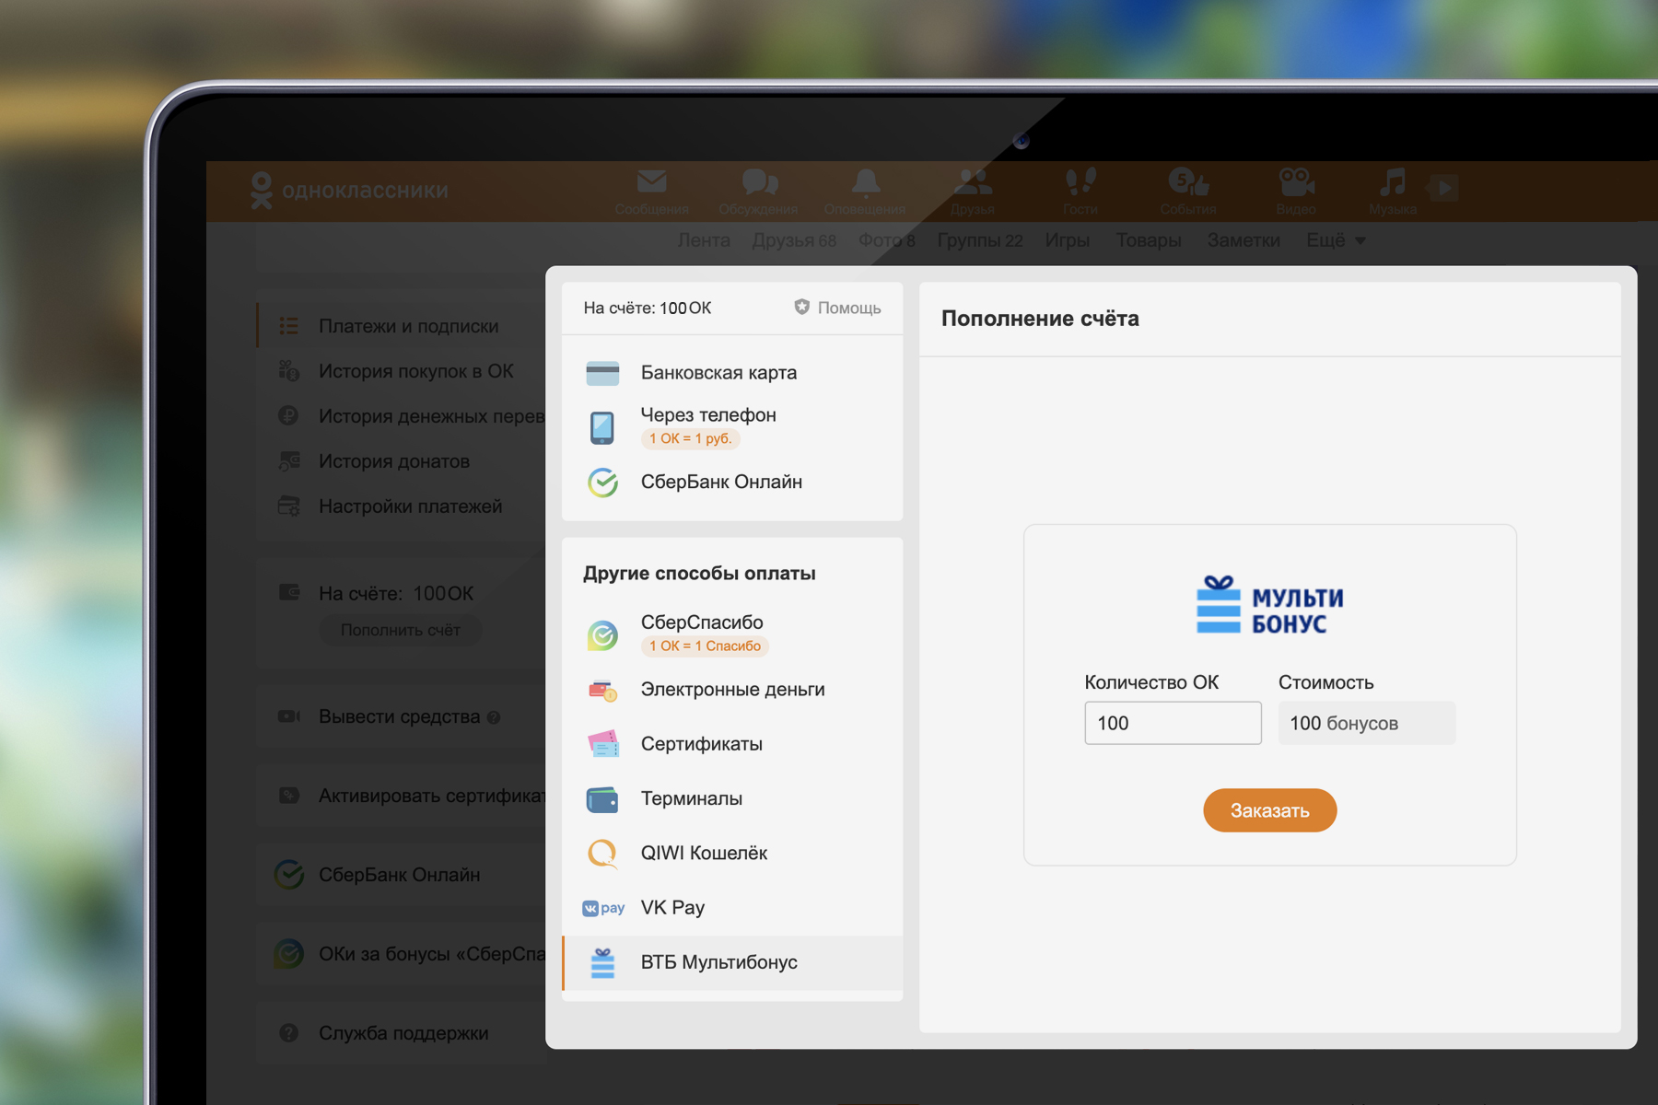This screenshot has width=1658, height=1105.
Task: Click the ВТБ Мультибонус gift icon
Action: point(602,963)
